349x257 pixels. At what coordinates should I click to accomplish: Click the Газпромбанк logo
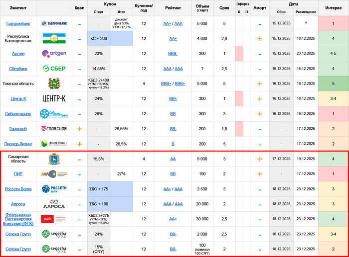54,24
